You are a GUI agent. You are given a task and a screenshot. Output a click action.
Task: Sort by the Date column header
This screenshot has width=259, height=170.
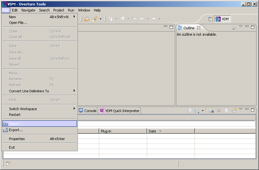171,131
